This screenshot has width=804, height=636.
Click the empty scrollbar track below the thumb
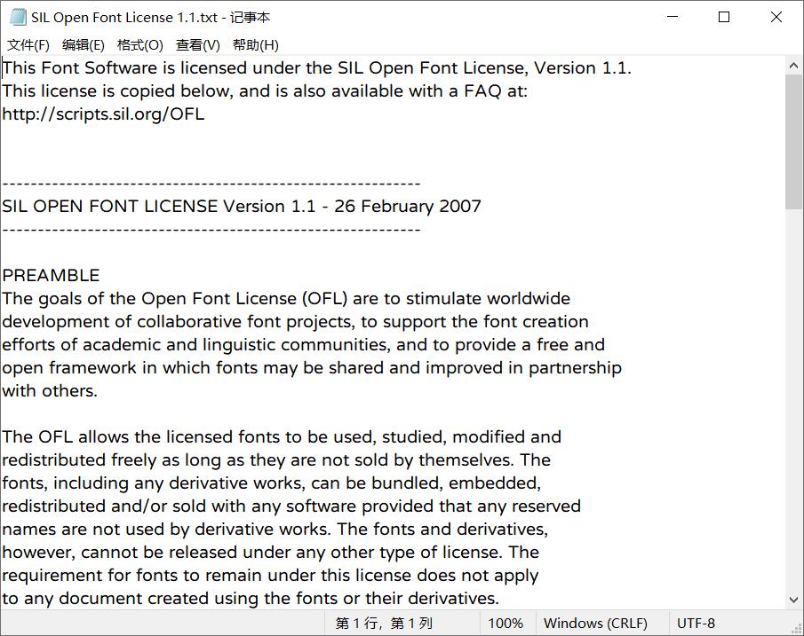coord(794,399)
